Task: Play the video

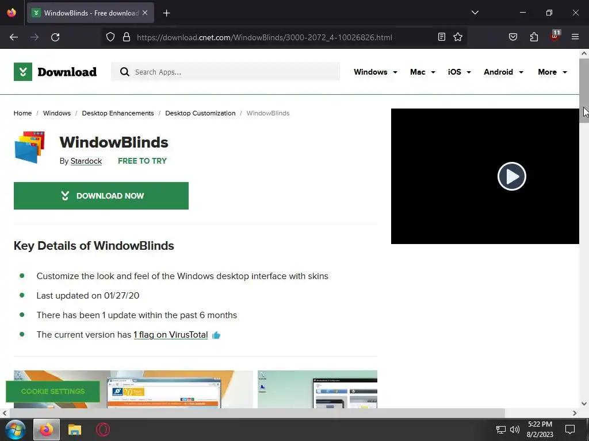Action: (511, 176)
